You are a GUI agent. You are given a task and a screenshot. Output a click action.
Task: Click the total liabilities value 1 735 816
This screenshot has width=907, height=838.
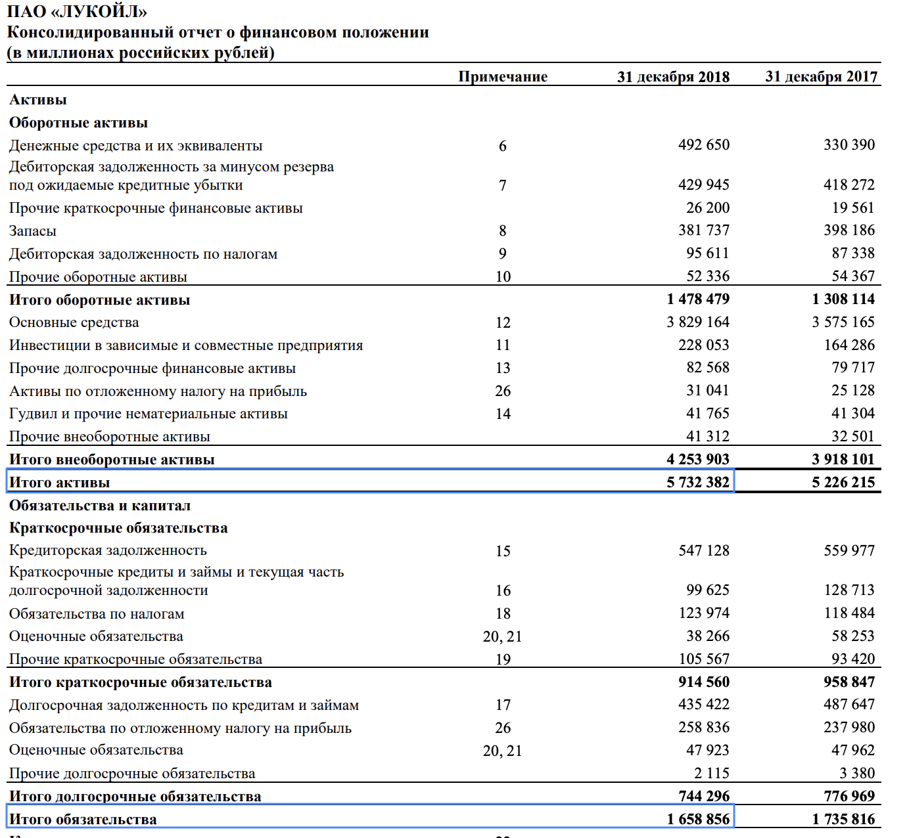pos(843,820)
